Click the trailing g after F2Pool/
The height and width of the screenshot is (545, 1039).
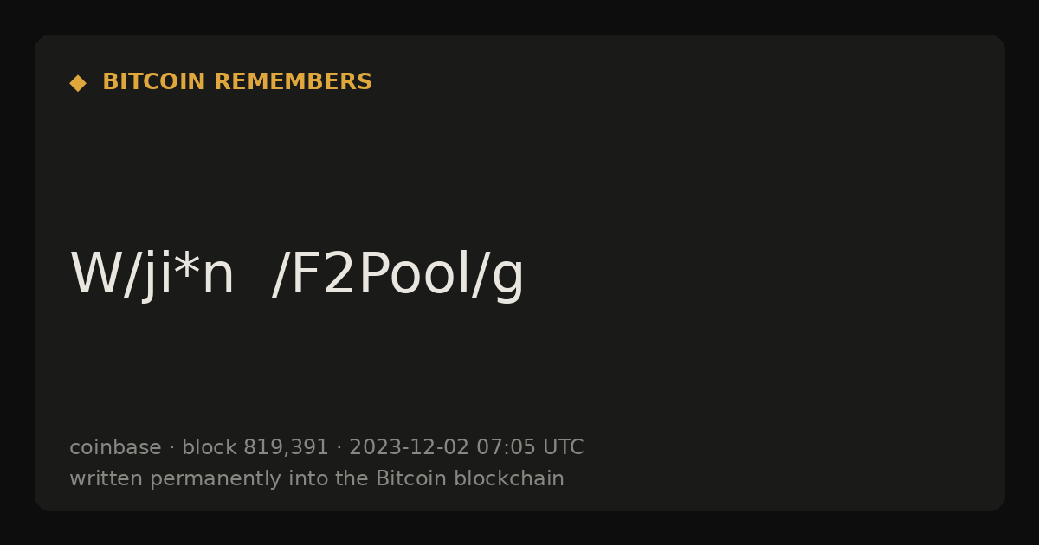coord(508,281)
